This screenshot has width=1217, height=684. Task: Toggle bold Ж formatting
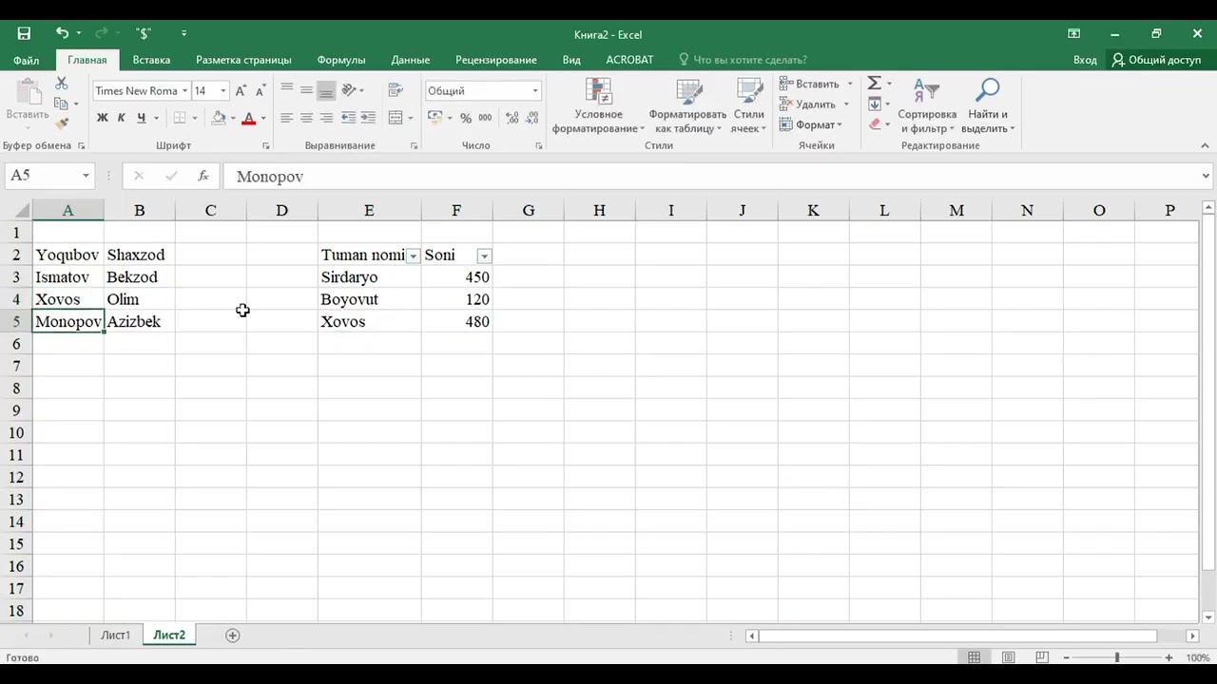tap(102, 118)
